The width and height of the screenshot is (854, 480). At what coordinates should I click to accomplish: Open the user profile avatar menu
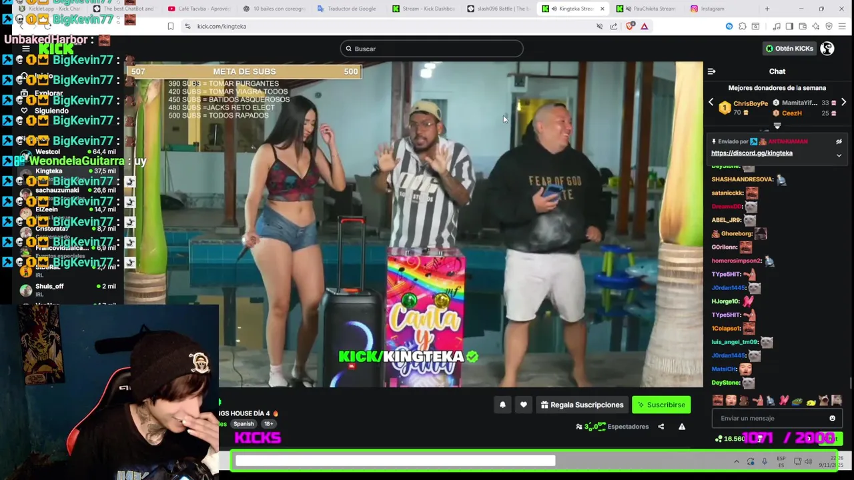(827, 49)
